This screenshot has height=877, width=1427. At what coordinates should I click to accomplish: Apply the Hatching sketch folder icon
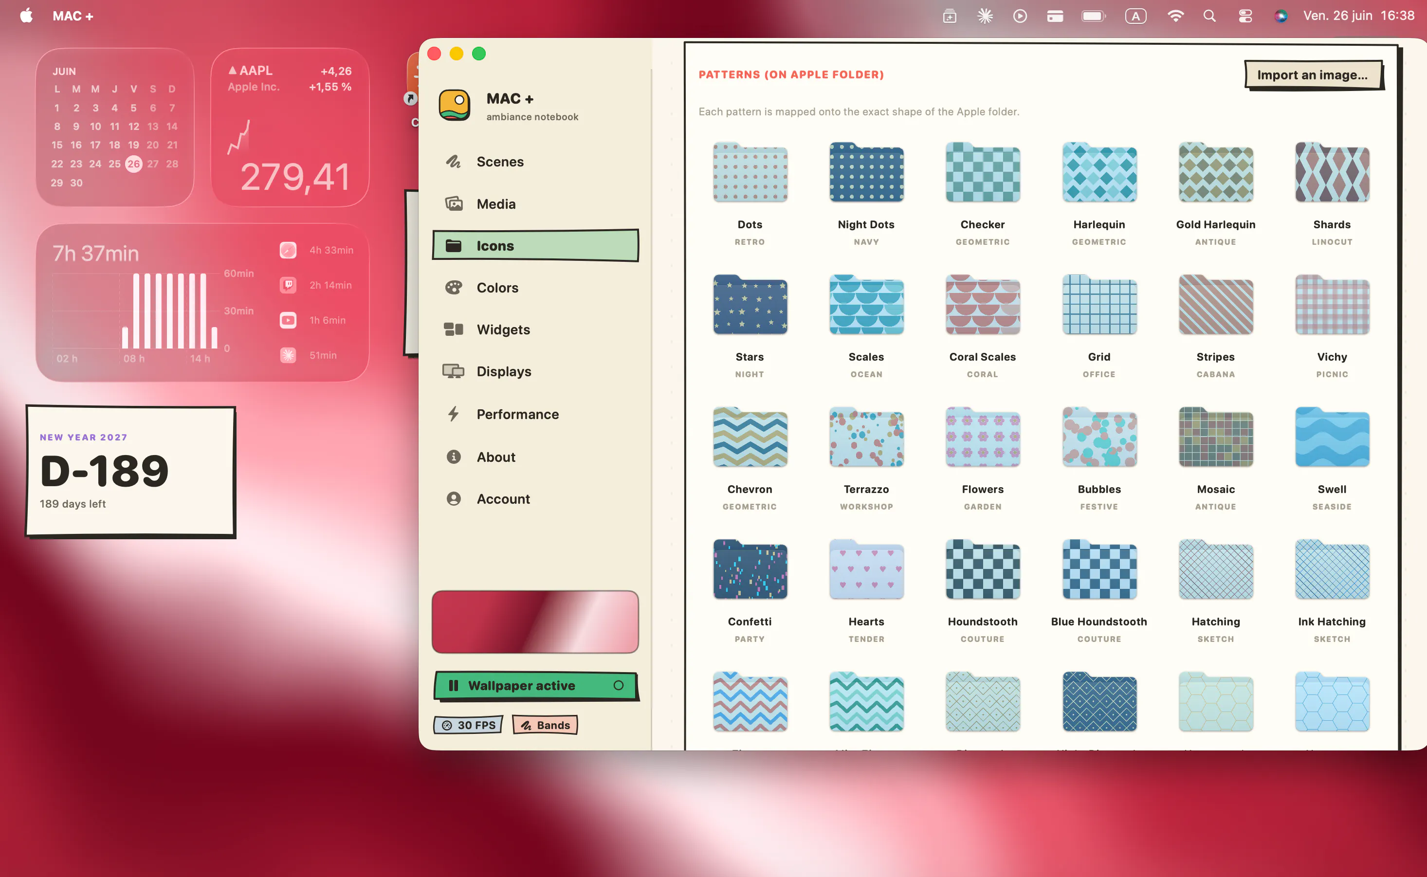(1216, 569)
